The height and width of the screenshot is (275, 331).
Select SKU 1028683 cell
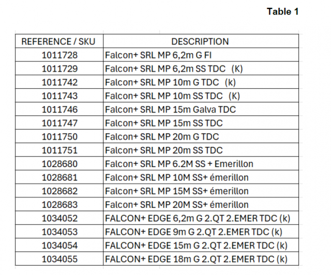(x=58, y=205)
